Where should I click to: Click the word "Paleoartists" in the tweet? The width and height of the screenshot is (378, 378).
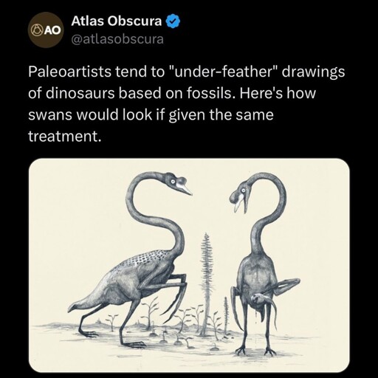pyautogui.click(x=69, y=72)
